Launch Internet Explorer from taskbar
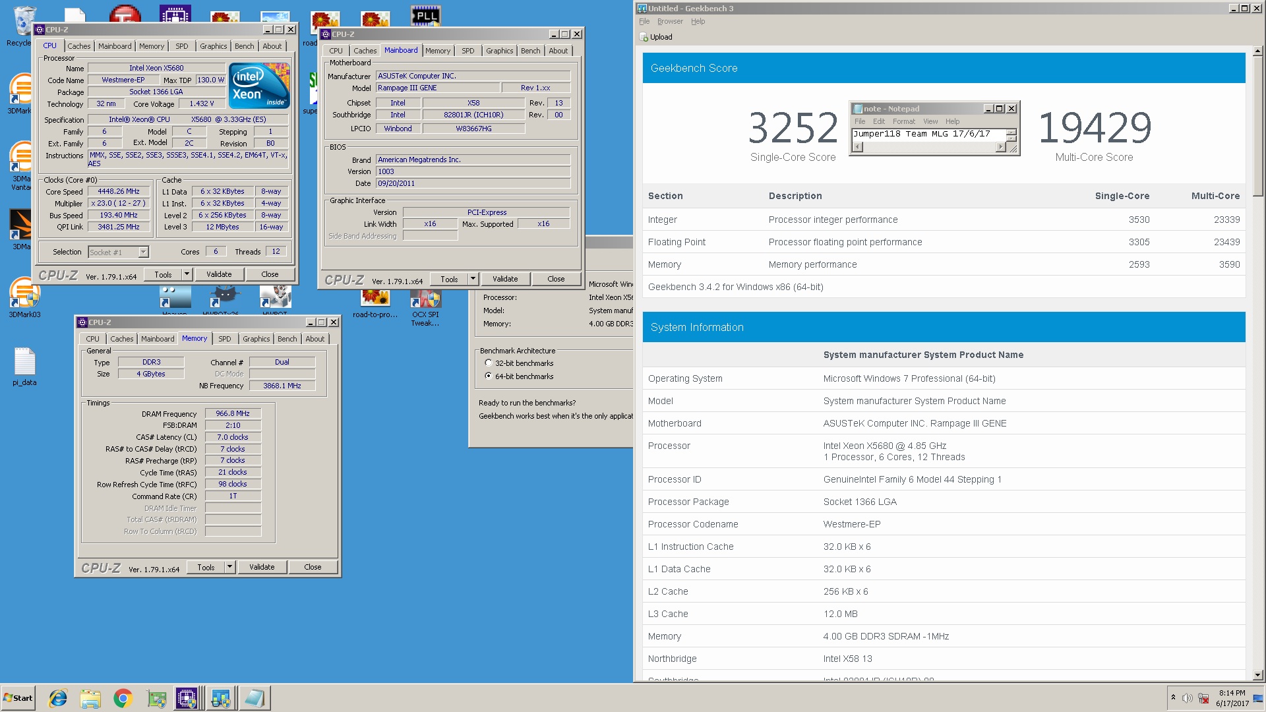 58,698
